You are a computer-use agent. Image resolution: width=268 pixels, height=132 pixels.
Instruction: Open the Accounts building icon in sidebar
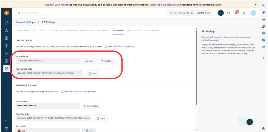pyautogui.click(x=7, y=38)
